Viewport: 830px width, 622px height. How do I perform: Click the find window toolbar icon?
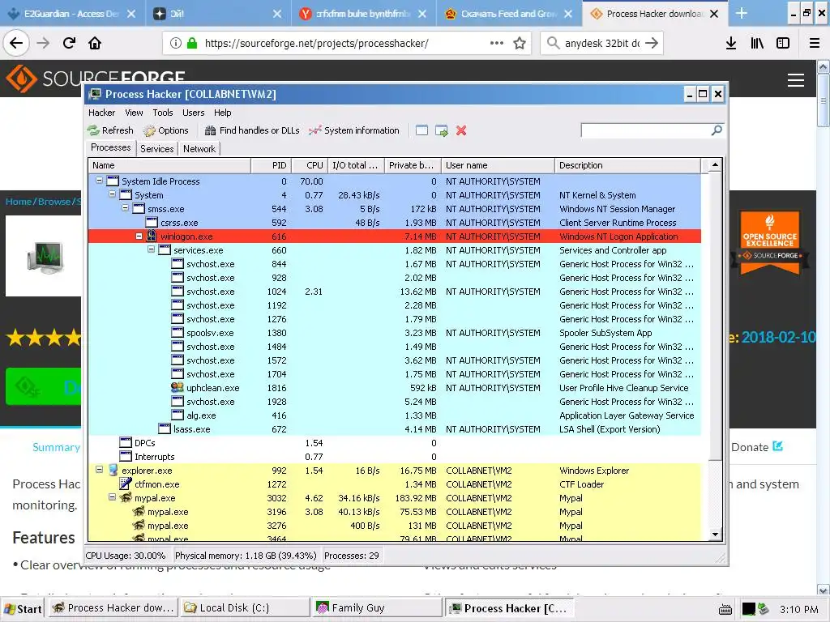(x=421, y=130)
